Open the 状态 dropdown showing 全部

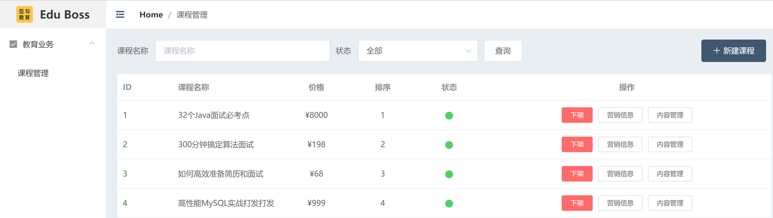(418, 51)
